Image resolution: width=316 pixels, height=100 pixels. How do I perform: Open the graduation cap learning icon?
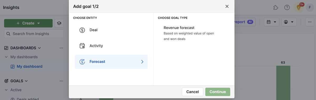click(x=59, y=23)
